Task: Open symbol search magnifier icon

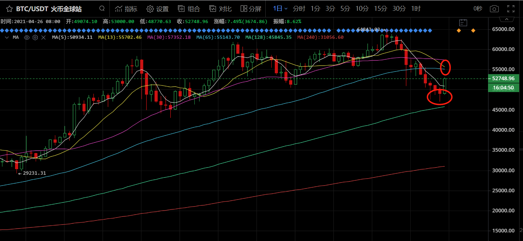Action: (x=102, y=8)
